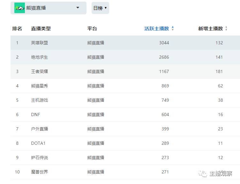Click the 直播类型 column header

click(41, 28)
